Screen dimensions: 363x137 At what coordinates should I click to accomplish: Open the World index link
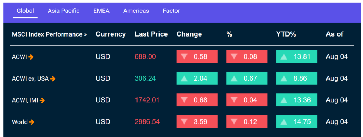[x=20, y=122]
